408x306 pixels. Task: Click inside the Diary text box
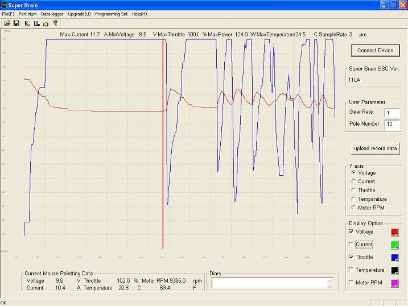tap(269, 283)
